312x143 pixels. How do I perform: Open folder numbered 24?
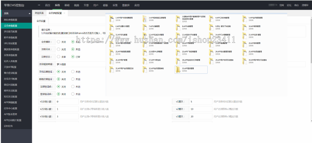(x=220, y=53)
